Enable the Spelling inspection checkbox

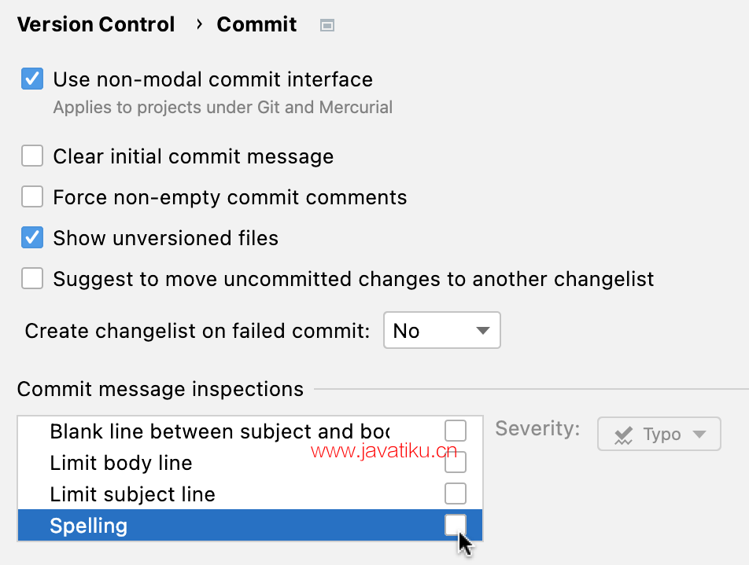click(456, 525)
